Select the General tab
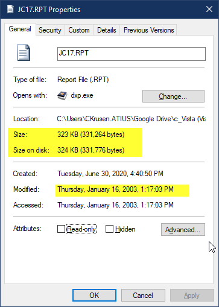219x307 pixels. click(20, 29)
